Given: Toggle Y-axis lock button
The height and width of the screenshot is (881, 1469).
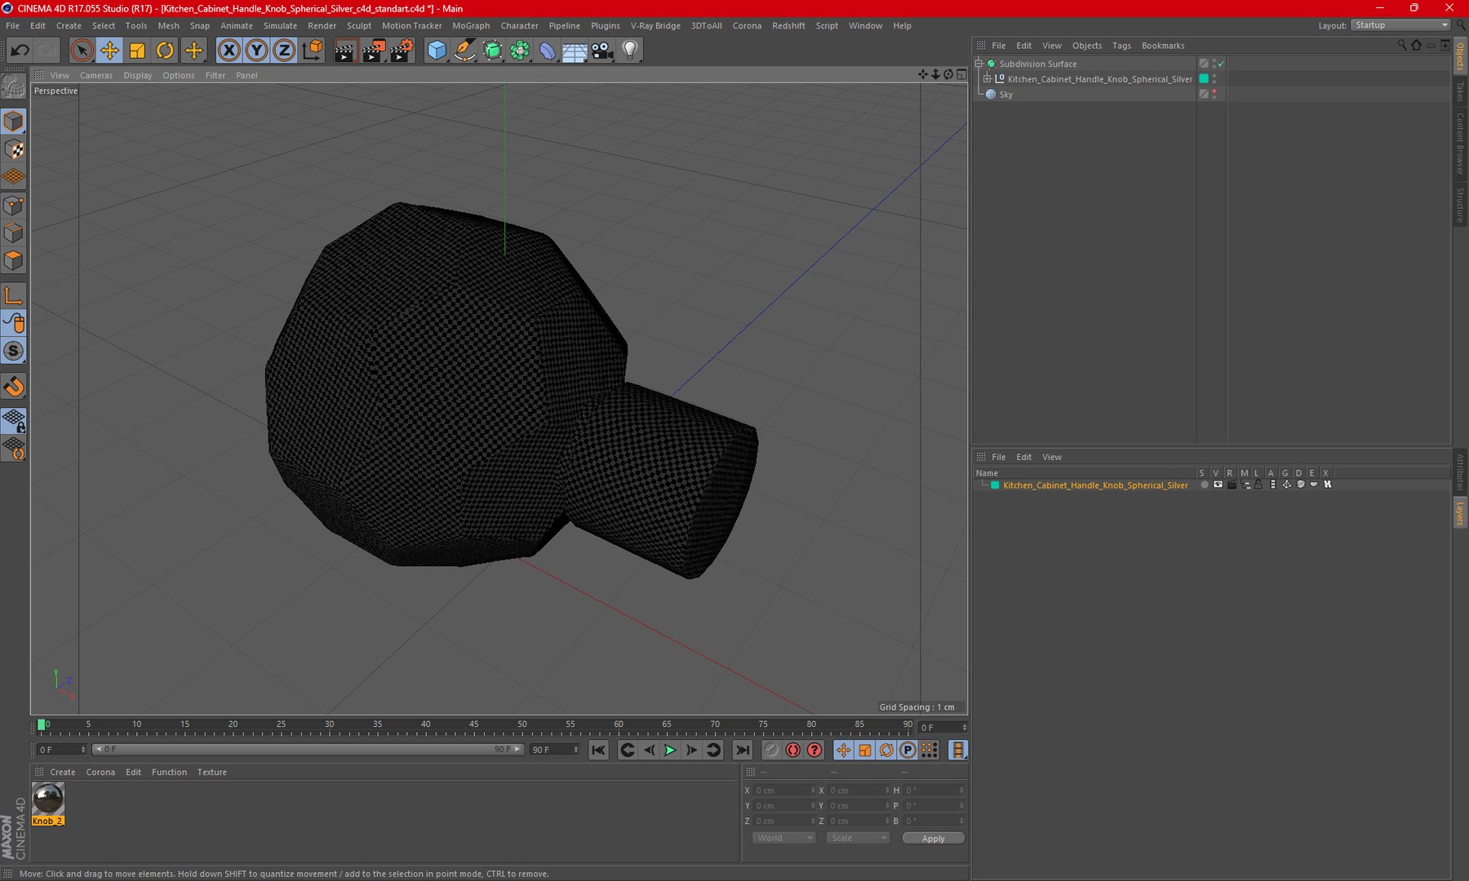Looking at the screenshot, I should click(x=256, y=51).
